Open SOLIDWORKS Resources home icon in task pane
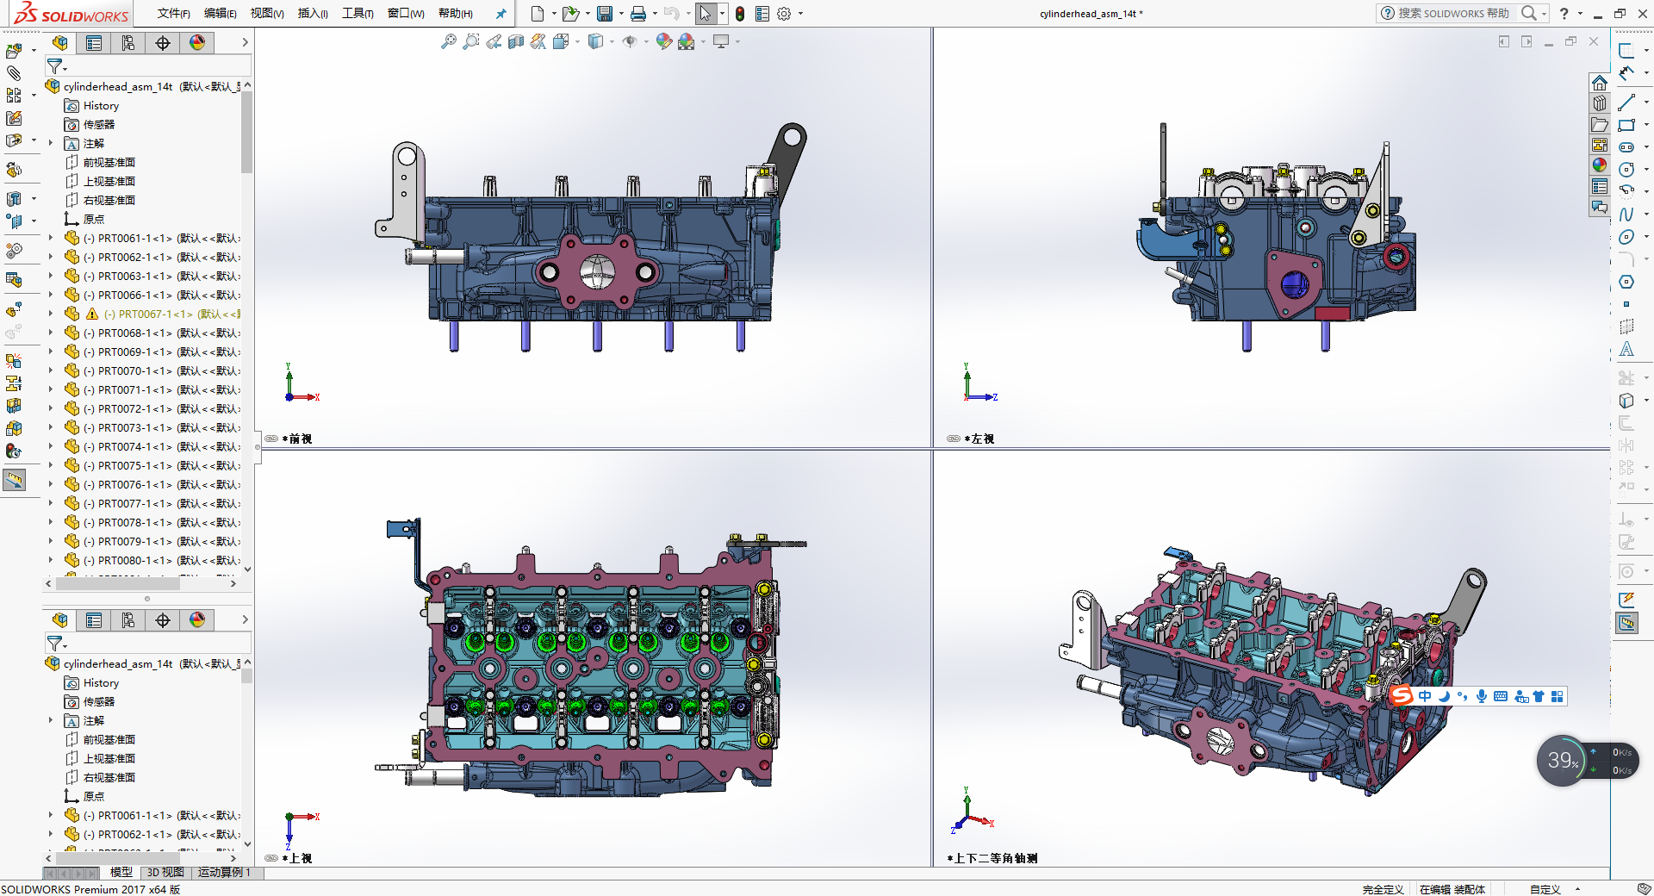The width and height of the screenshot is (1654, 896). click(x=1600, y=83)
